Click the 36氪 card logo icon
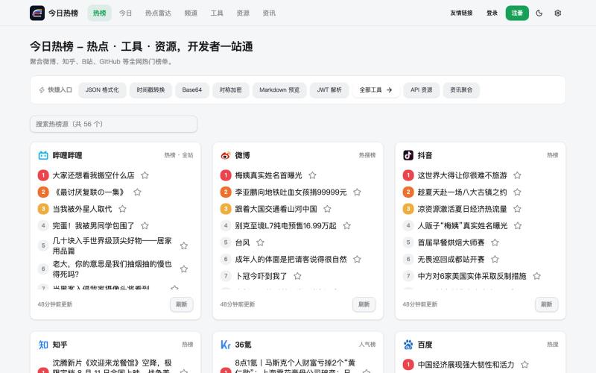The height and width of the screenshot is (373, 596). pyautogui.click(x=226, y=345)
